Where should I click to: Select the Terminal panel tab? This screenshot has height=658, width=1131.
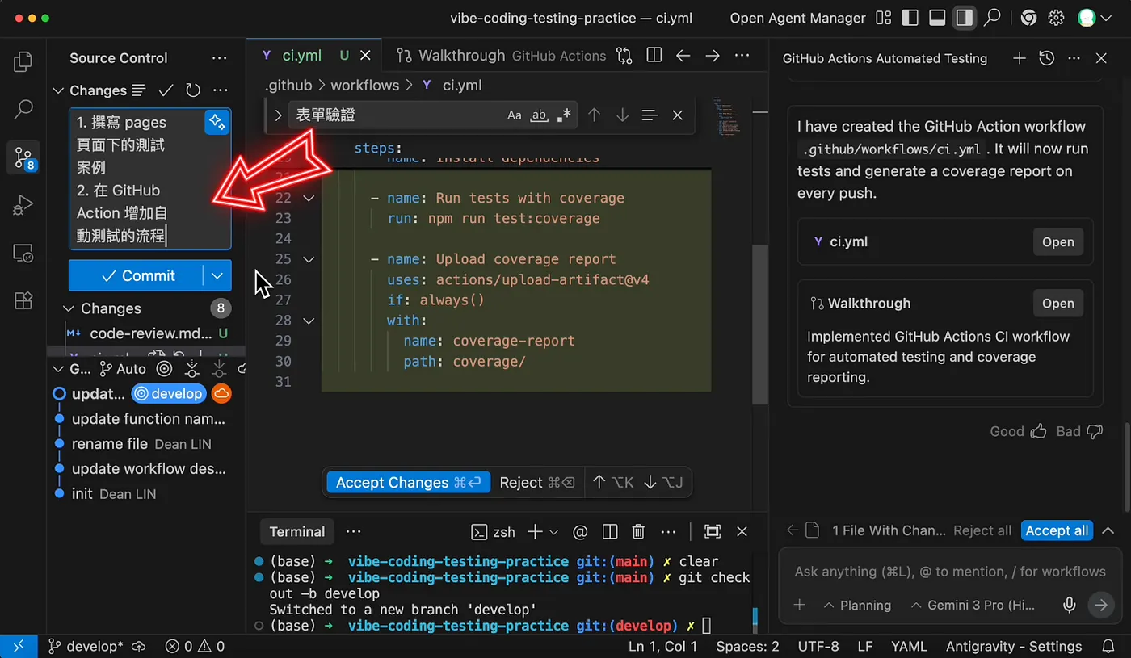[x=296, y=531]
